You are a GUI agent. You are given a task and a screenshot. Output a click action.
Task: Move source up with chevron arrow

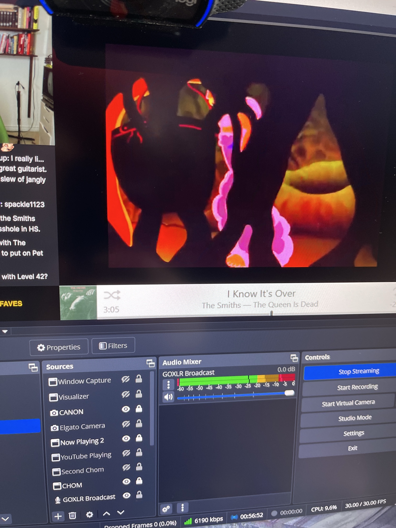click(x=106, y=513)
